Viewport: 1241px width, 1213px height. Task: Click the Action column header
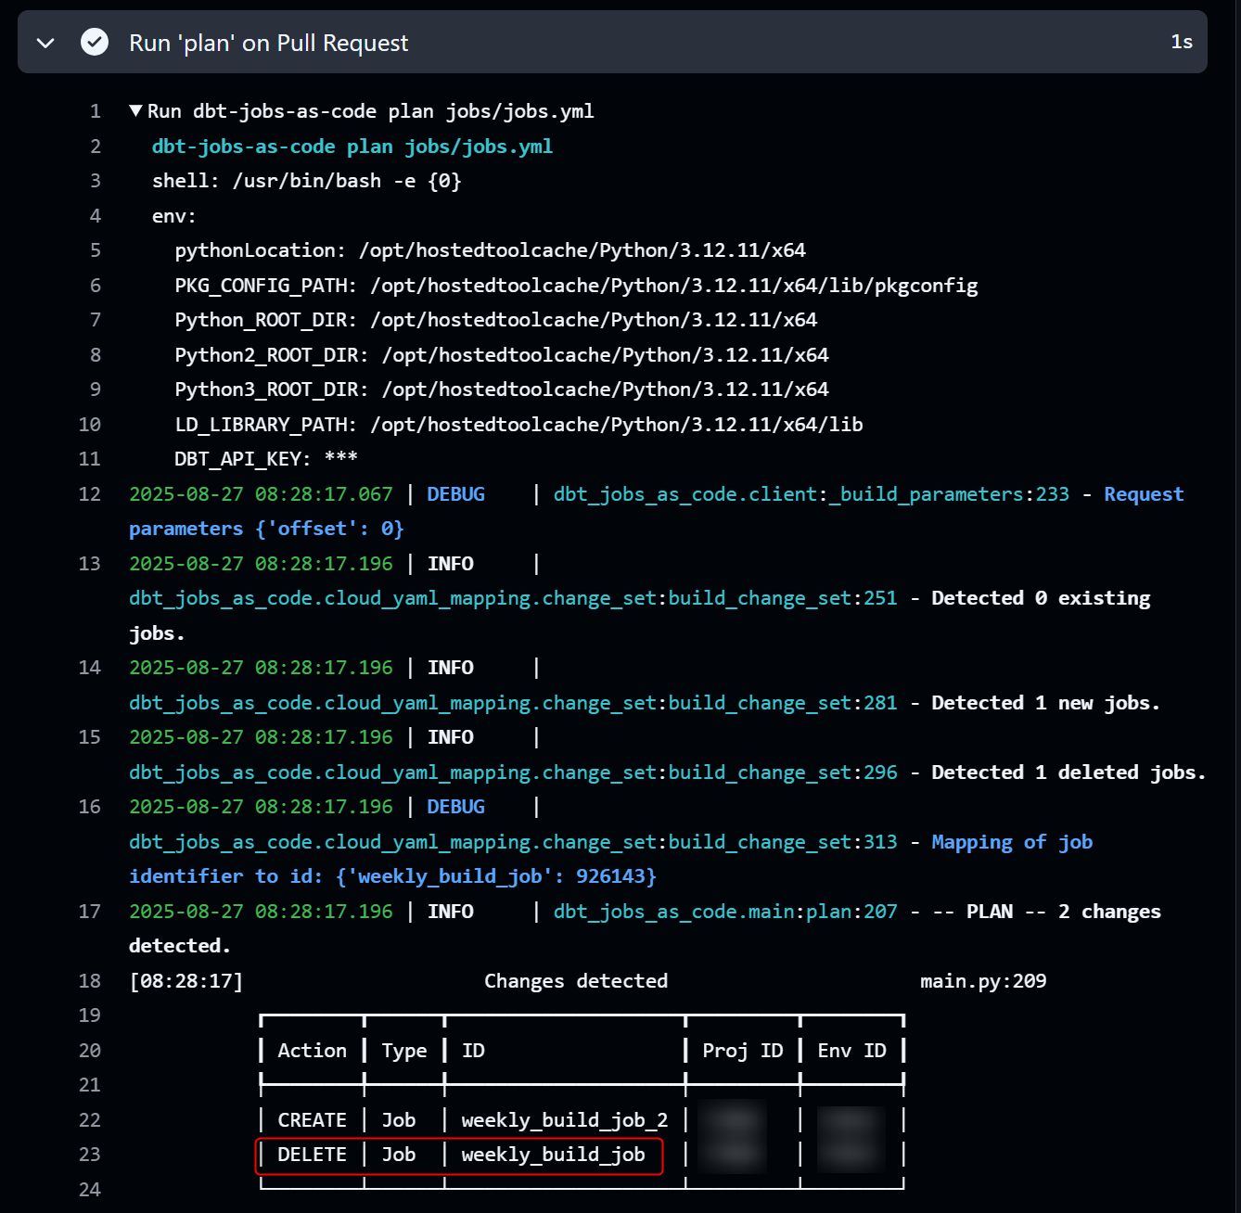313,1051
